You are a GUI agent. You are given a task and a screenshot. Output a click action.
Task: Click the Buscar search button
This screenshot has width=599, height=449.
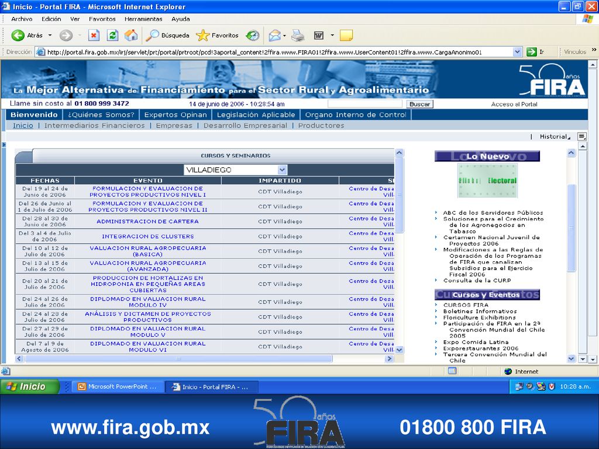coord(419,104)
